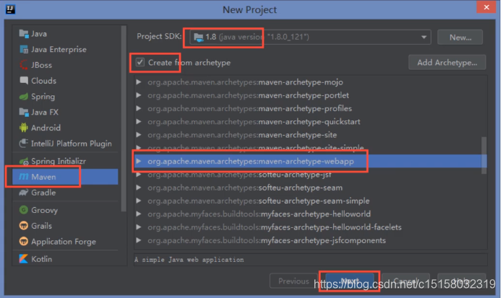This screenshot has width=503, height=298.
Task: Expand the softeu-archetype-seam node
Action: pyautogui.click(x=139, y=188)
